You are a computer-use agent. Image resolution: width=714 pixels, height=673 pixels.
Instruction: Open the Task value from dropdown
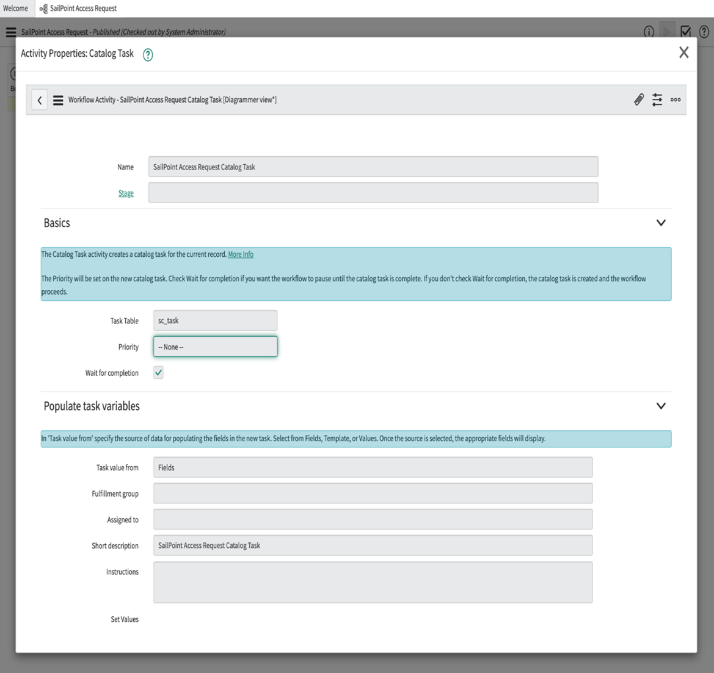coord(373,467)
